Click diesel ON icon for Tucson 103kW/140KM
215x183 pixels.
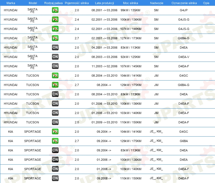pos(55,113)
